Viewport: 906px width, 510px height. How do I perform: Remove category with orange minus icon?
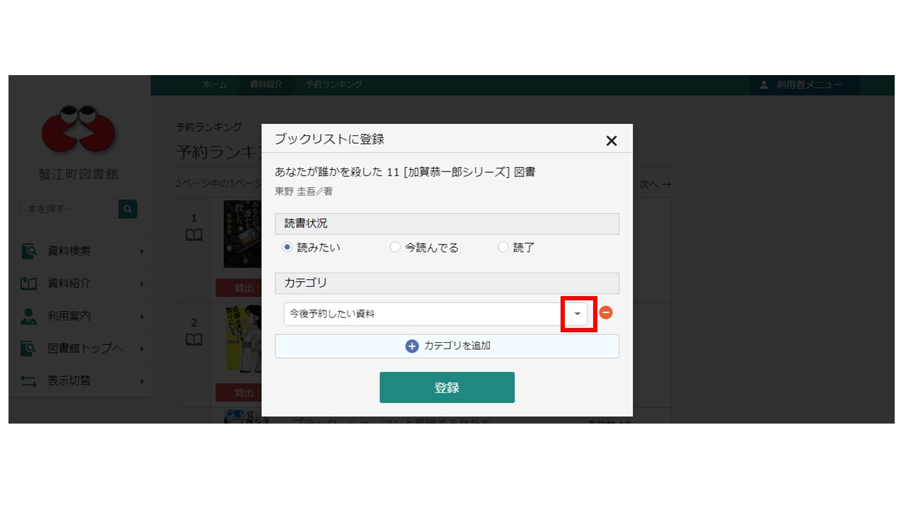tap(606, 312)
